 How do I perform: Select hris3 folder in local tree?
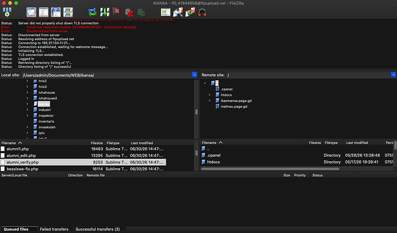click(43, 87)
